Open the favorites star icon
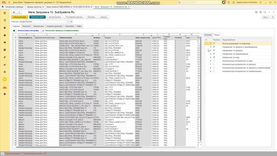This screenshot has height=156, width=277. click(234, 2)
